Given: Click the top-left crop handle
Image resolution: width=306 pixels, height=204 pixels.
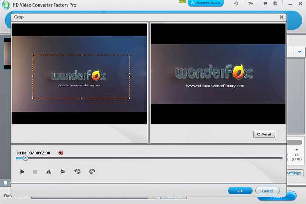Looking at the screenshot, I should coord(32,55).
